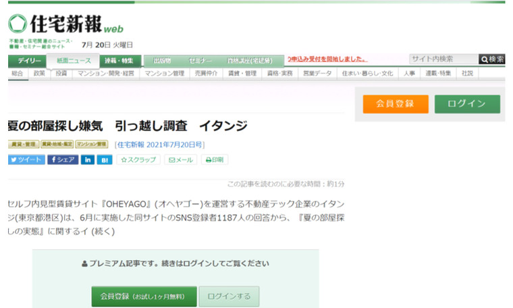Viewport: 513px width, 308px height.
Task: Open the デイリー tab
Action: [27, 60]
